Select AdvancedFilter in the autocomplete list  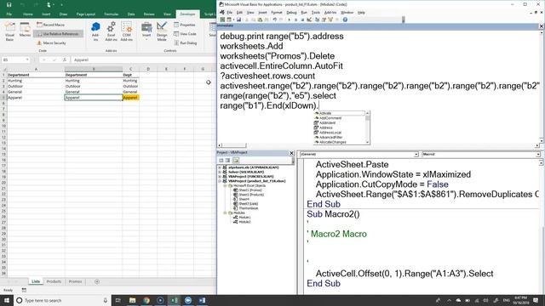pos(340,138)
